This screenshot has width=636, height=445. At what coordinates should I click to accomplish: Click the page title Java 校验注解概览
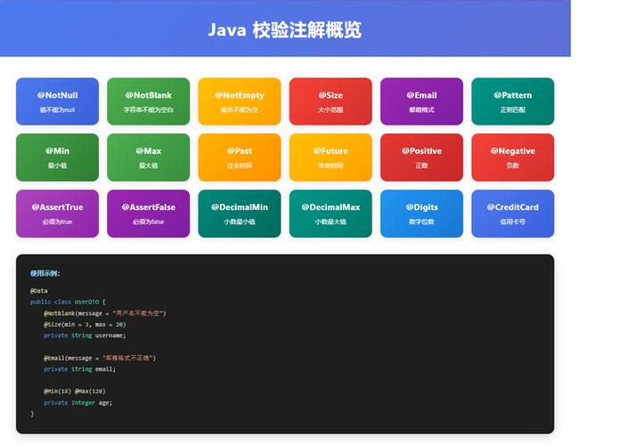[x=285, y=30]
